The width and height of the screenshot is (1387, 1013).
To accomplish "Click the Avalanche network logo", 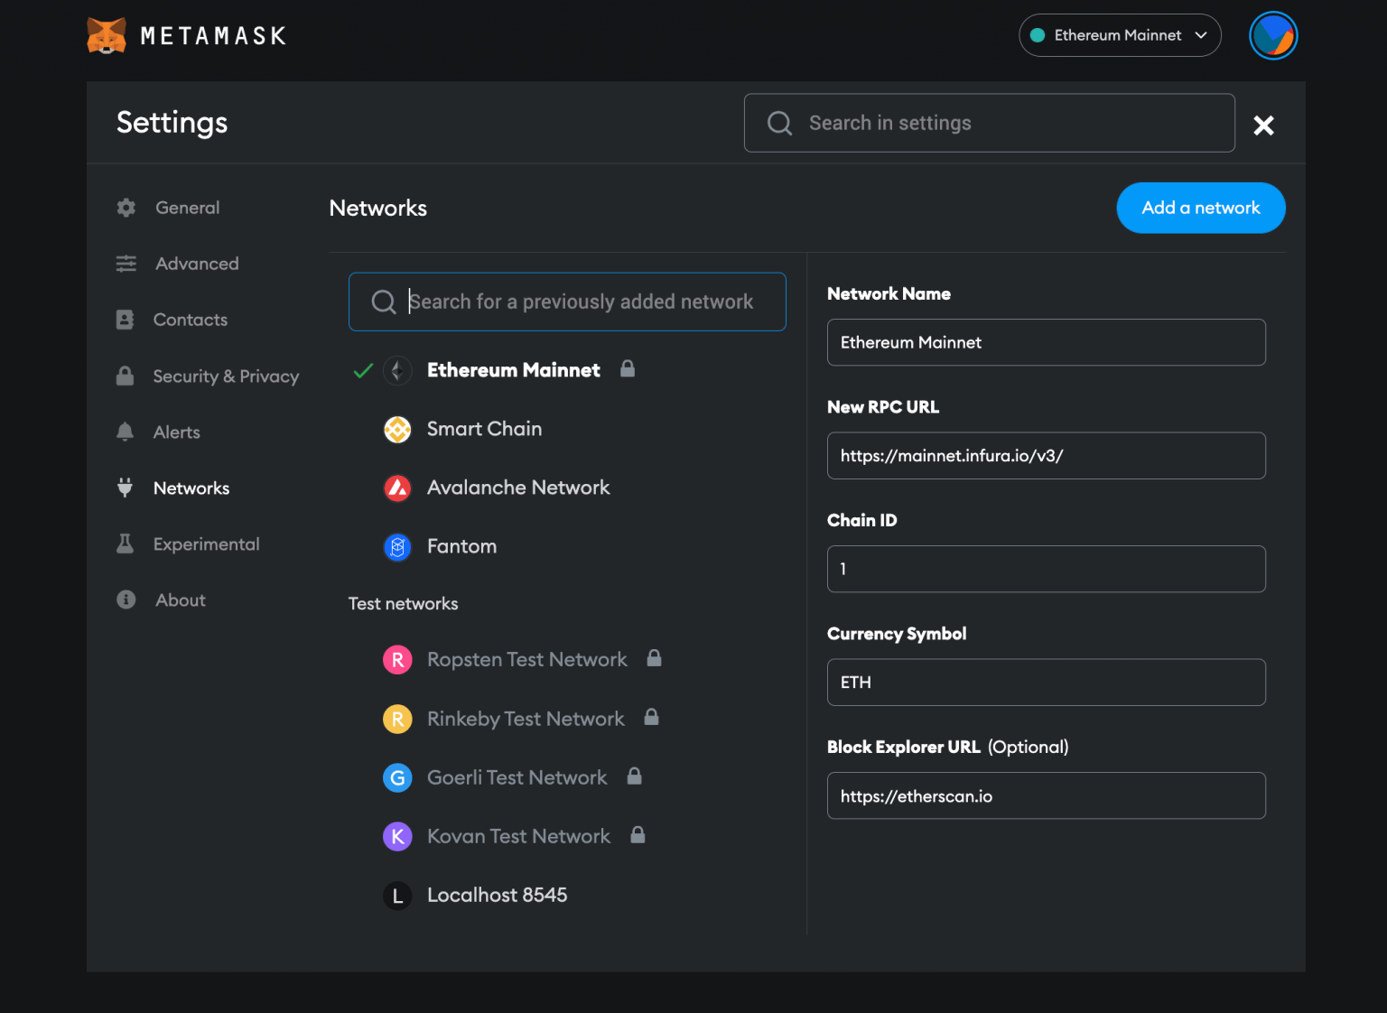I will tap(397, 488).
